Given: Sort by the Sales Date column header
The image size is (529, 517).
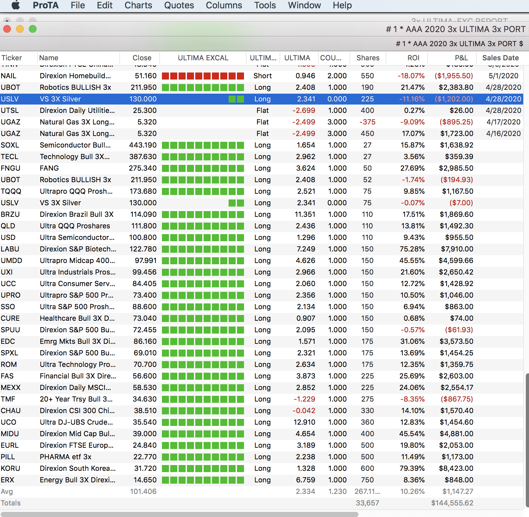Looking at the screenshot, I should (500, 58).
